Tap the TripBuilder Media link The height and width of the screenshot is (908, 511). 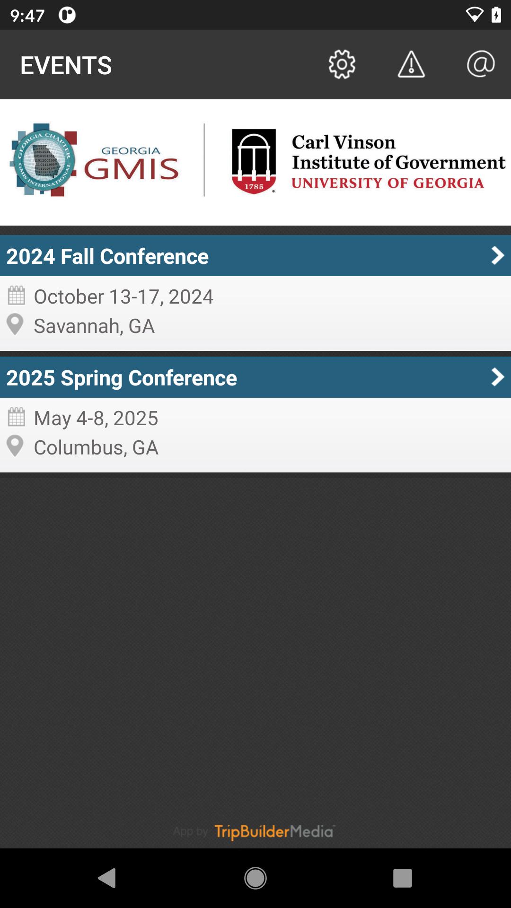[274, 831]
